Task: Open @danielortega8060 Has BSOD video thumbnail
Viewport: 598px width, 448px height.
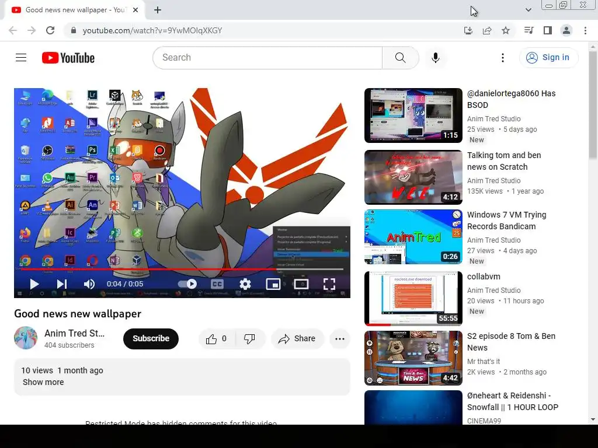Action: 413,116
